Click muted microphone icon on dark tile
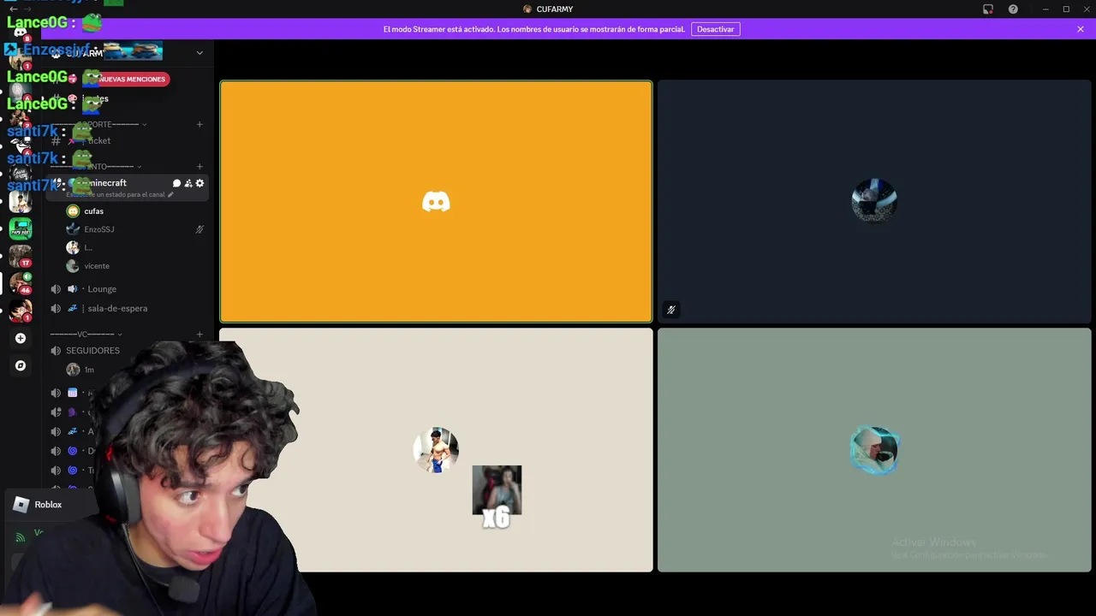This screenshot has height=616, width=1096. tap(671, 310)
